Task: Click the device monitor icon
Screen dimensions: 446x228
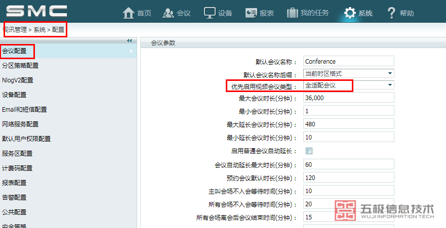Action: (210, 13)
